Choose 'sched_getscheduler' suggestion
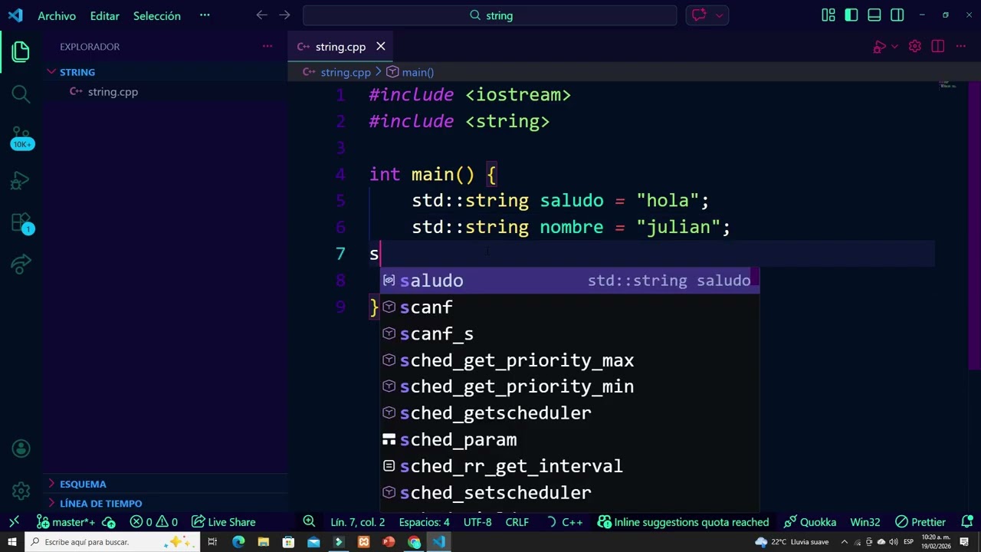Viewport: 981px width, 552px height. pos(570,413)
